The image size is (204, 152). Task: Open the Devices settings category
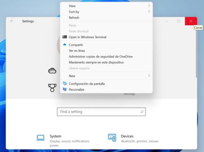coord(134,139)
